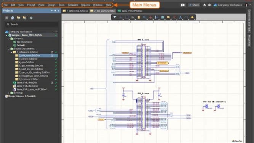Open the Help menu
254x143 pixels.
(x=109, y=5)
